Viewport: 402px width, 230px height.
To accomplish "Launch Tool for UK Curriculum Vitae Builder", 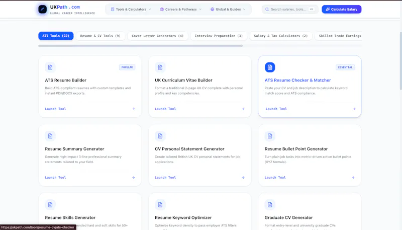I will [x=165, y=109].
